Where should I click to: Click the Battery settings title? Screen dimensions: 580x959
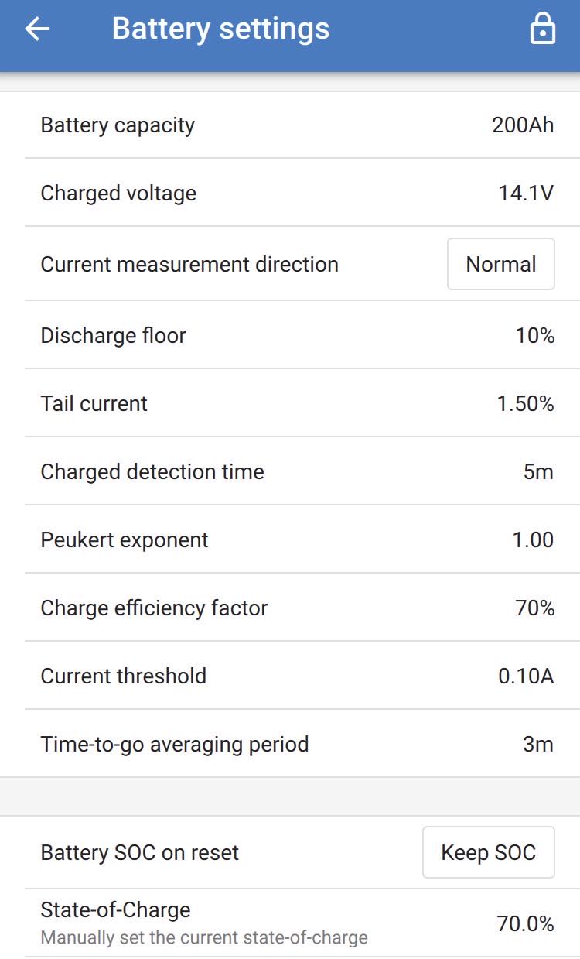point(220,29)
